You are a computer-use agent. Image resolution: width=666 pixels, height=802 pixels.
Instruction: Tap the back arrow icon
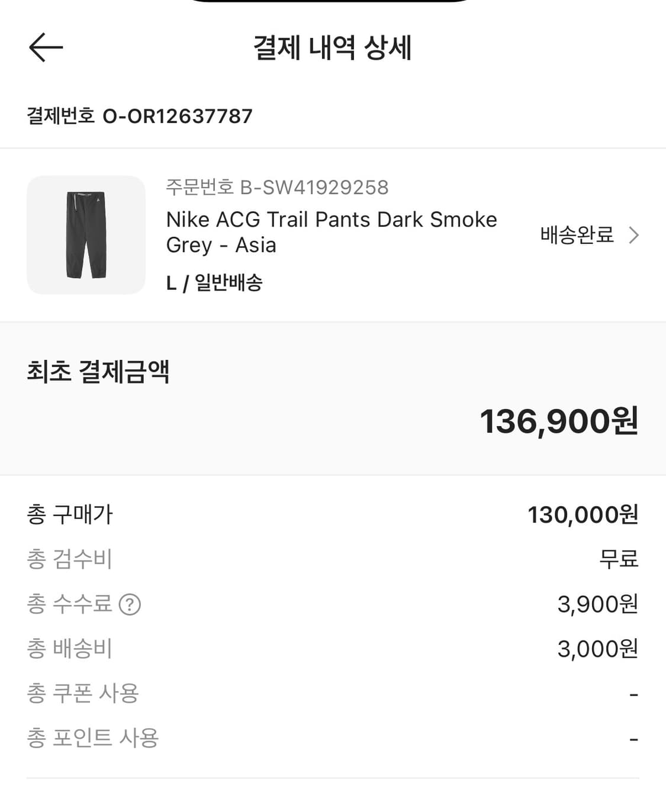(46, 47)
